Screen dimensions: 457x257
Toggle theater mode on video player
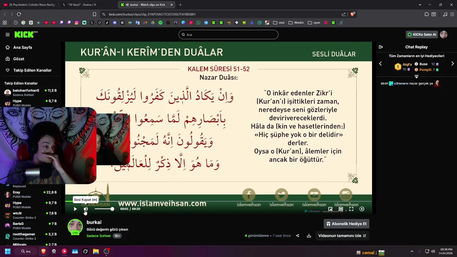click(x=341, y=209)
